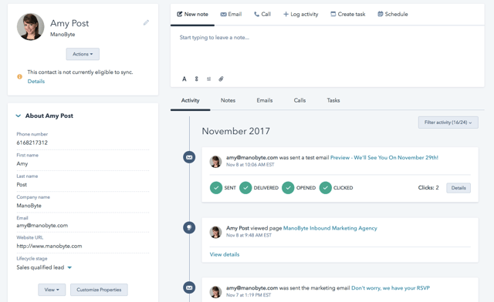Click the Company name value ManoByte
The image size is (494, 302).
(x=29, y=206)
